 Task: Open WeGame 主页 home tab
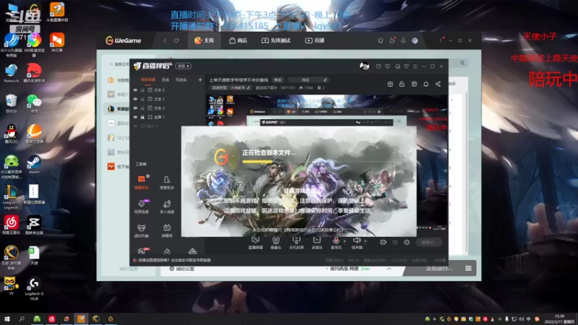204,40
